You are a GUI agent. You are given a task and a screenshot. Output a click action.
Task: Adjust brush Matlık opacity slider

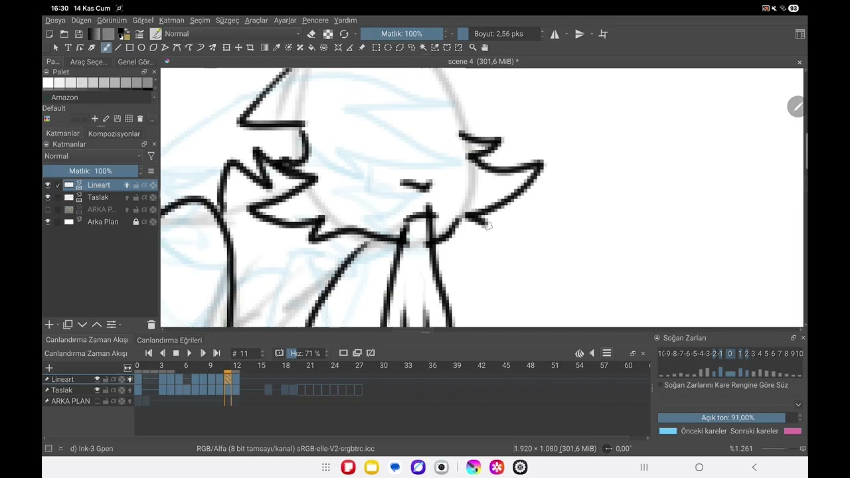pos(402,34)
